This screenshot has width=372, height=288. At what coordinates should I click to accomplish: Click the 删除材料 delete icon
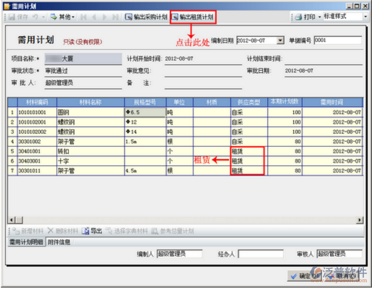(x=50, y=231)
